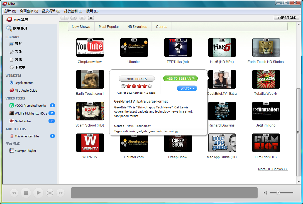303x204 pixels.
Task: Rate GeekBrief.TV five stars
Action: 150,86
